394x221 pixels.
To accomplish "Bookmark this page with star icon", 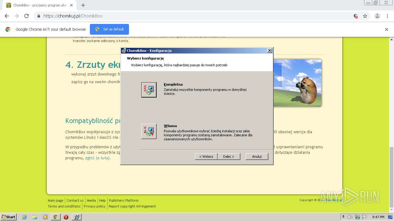I will coord(365,16).
